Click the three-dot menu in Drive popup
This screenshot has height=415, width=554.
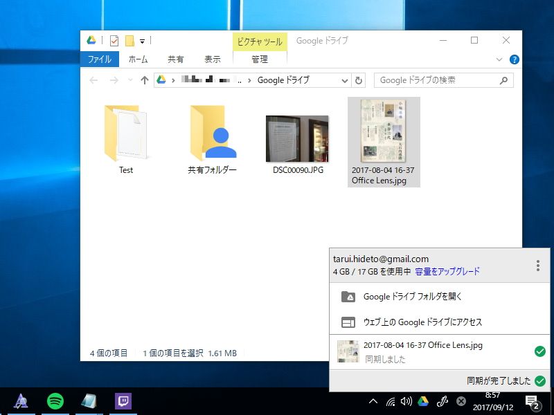tap(537, 265)
